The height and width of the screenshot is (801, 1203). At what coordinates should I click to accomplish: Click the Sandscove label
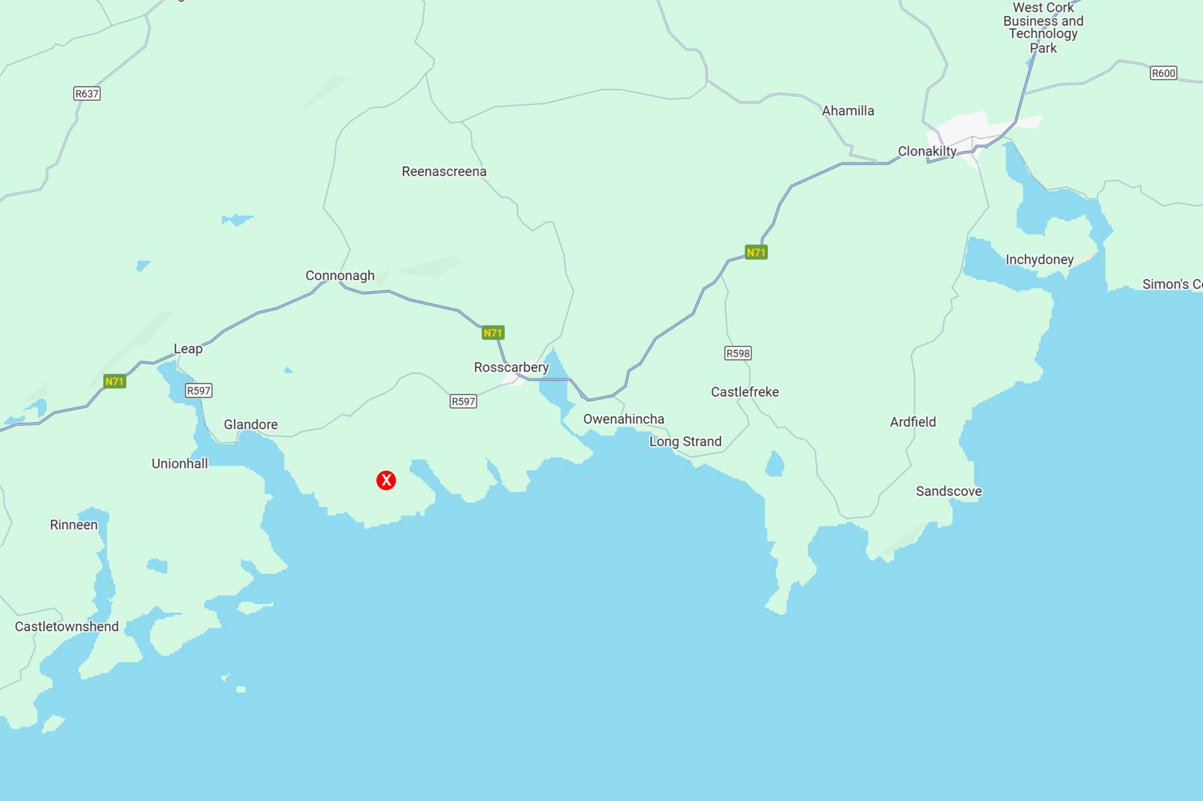coord(949,491)
